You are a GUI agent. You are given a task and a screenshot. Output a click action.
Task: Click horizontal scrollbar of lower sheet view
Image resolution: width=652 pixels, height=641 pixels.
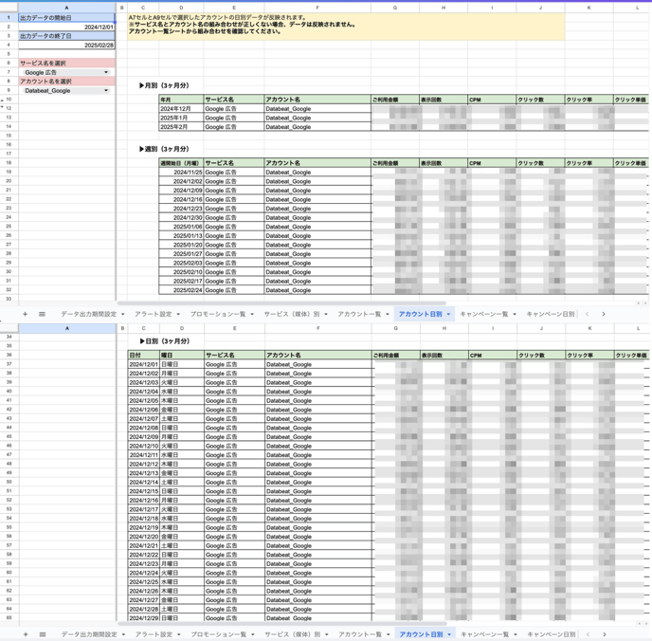coord(282,624)
